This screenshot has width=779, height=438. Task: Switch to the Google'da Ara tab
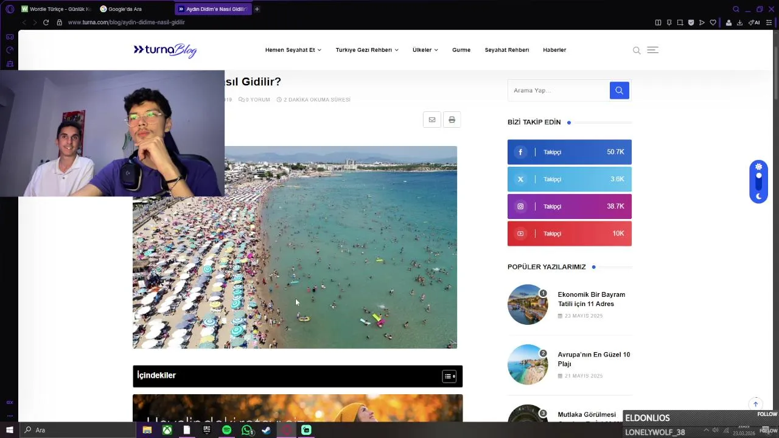point(134,9)
